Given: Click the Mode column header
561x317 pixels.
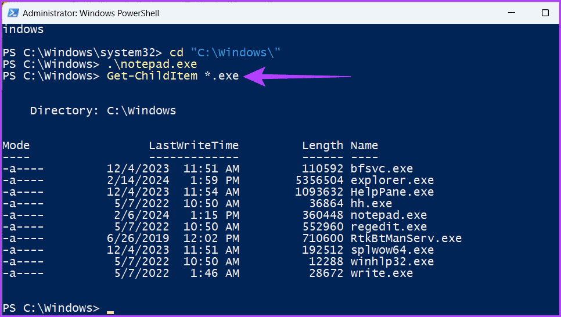Looking at the screenshot, I should pos(16,145).
